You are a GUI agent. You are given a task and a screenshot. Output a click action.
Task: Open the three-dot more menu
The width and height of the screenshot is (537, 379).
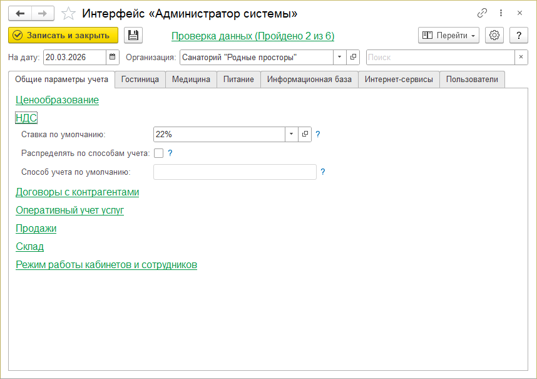click(501, 13)
